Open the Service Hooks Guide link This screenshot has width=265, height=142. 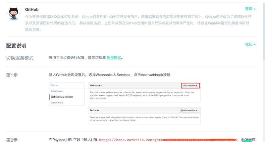coord(125,120)
